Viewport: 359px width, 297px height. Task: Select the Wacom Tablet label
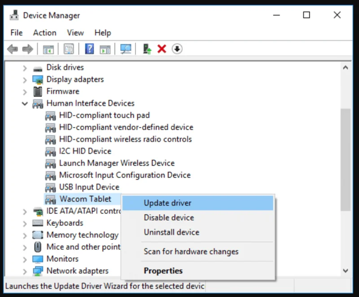(85, 199)
